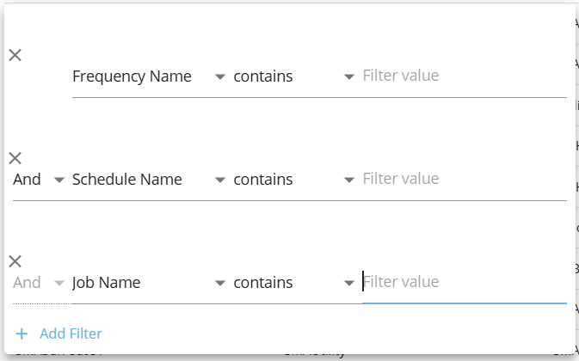The image size is (579, 361).
Task: Focus the Filter value field for Schedule Name
Action: pyautogui.click(x=463, y=180)
